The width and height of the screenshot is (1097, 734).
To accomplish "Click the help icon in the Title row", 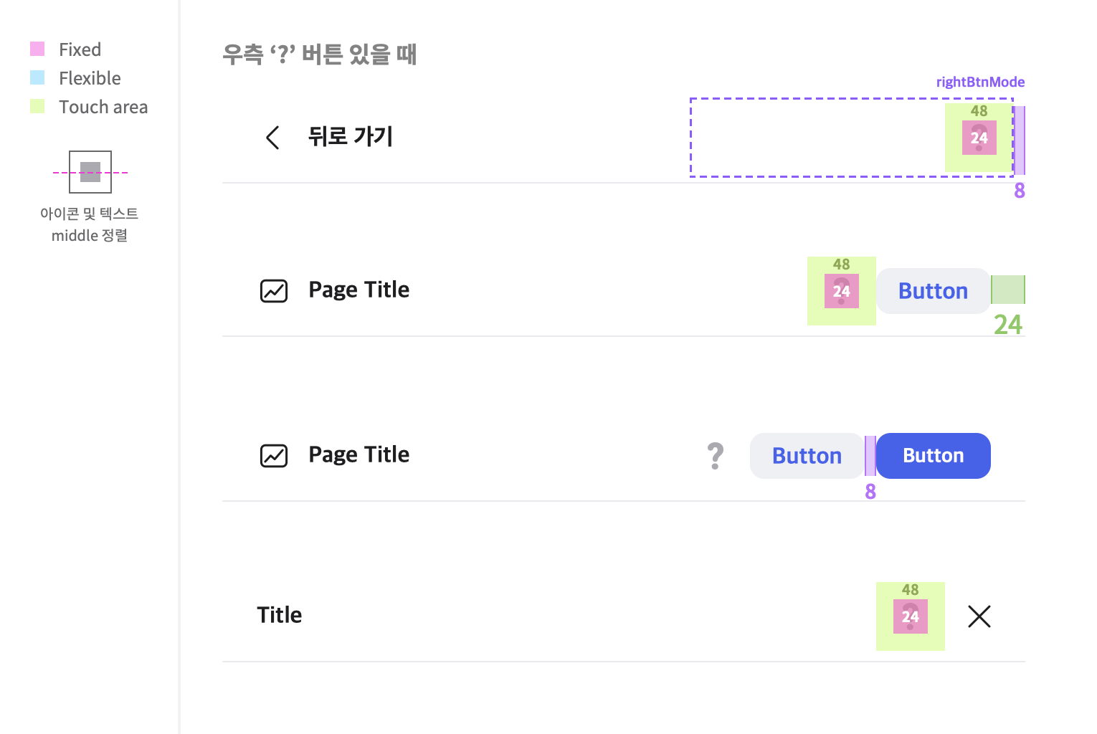I will tap(911, 616).
